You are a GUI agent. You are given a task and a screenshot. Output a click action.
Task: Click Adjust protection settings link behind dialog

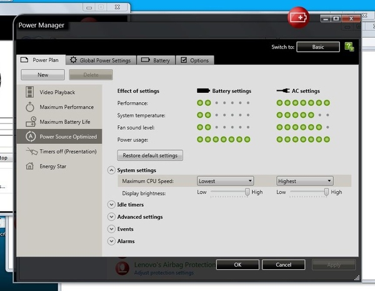pos(164,273)
